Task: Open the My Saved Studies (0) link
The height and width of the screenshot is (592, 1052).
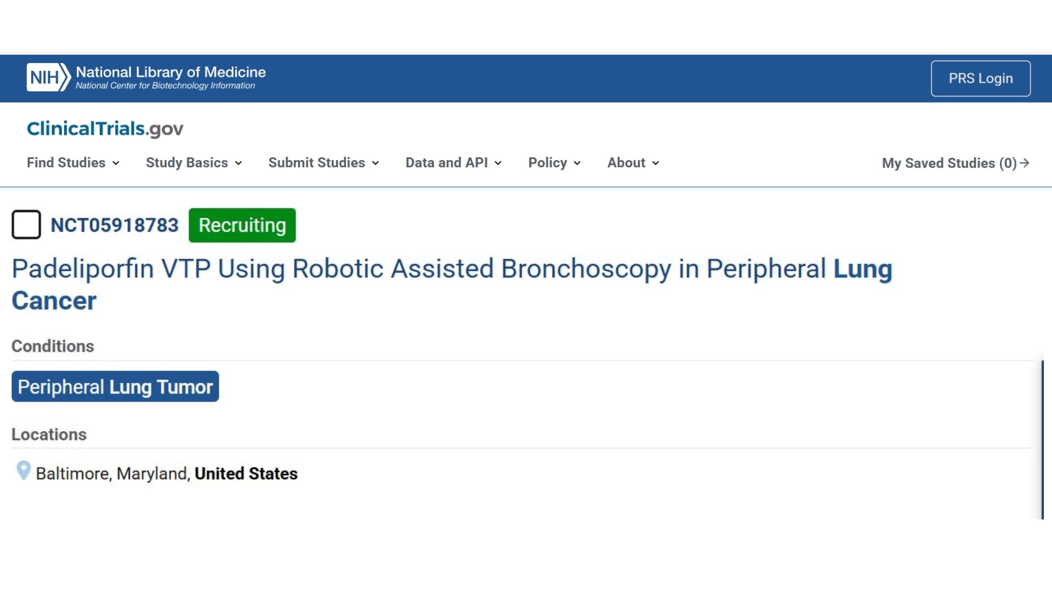Action: [948, 163]
